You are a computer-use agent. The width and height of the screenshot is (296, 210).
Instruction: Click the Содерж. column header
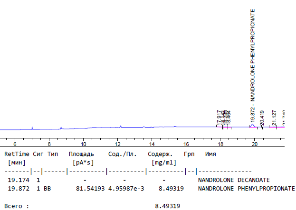tap(162, 154)
